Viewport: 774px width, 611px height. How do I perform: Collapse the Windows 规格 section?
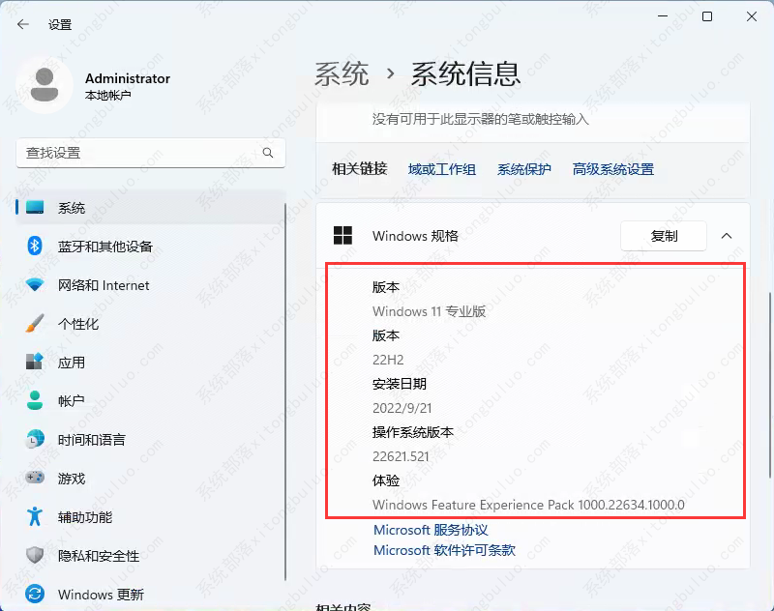click(x=730, y=235)
